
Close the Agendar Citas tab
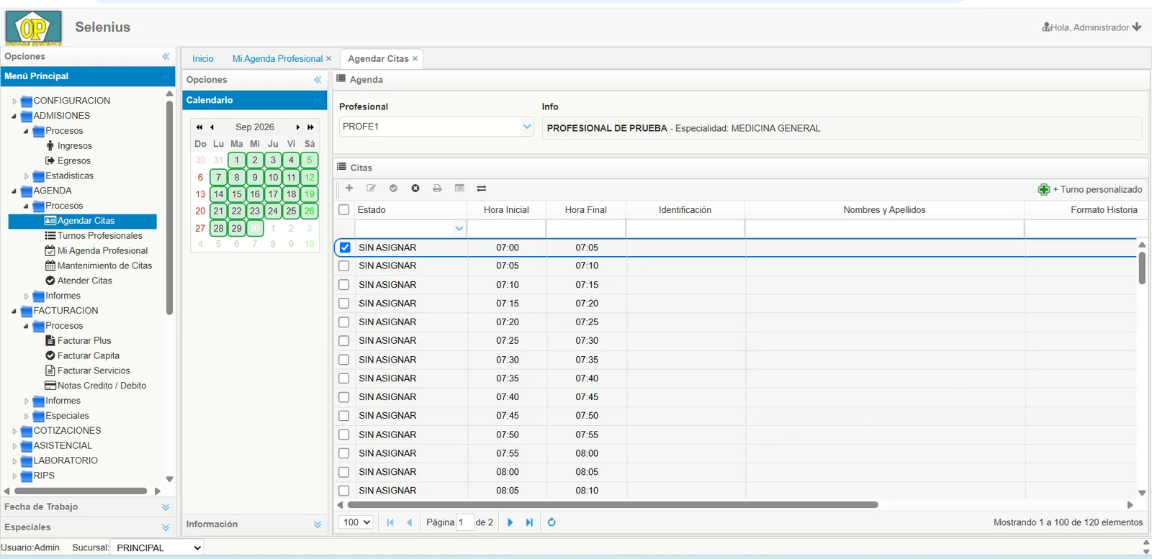tap(415, 59)
